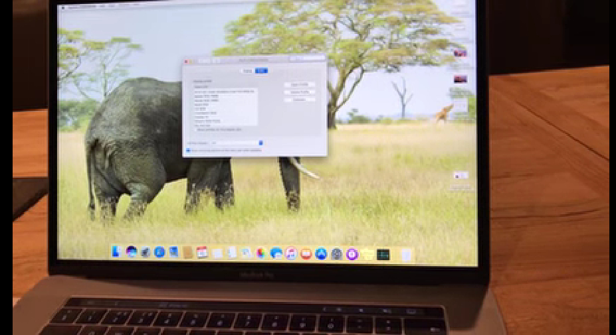
Task: Open Safari compass icon in dock
Action: point(159,252)
